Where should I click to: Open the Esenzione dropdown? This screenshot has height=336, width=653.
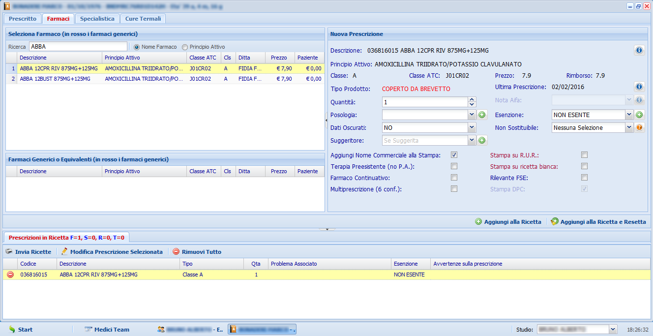[x=629, y=115]
